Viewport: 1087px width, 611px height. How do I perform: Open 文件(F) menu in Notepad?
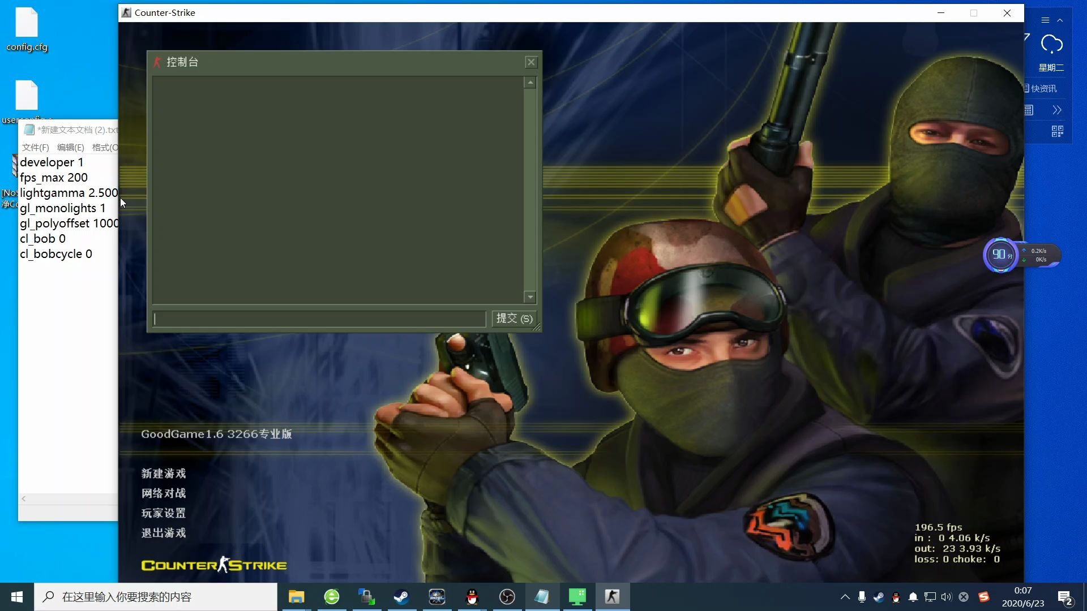coord(35,148)
